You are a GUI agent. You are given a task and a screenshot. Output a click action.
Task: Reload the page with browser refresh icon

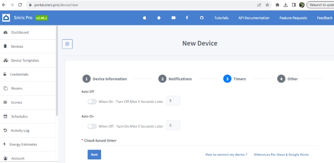pos(20,5)
